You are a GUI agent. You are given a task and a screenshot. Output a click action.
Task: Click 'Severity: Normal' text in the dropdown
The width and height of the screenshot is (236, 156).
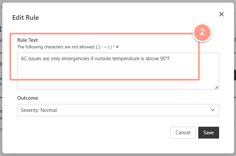point(39,110)
